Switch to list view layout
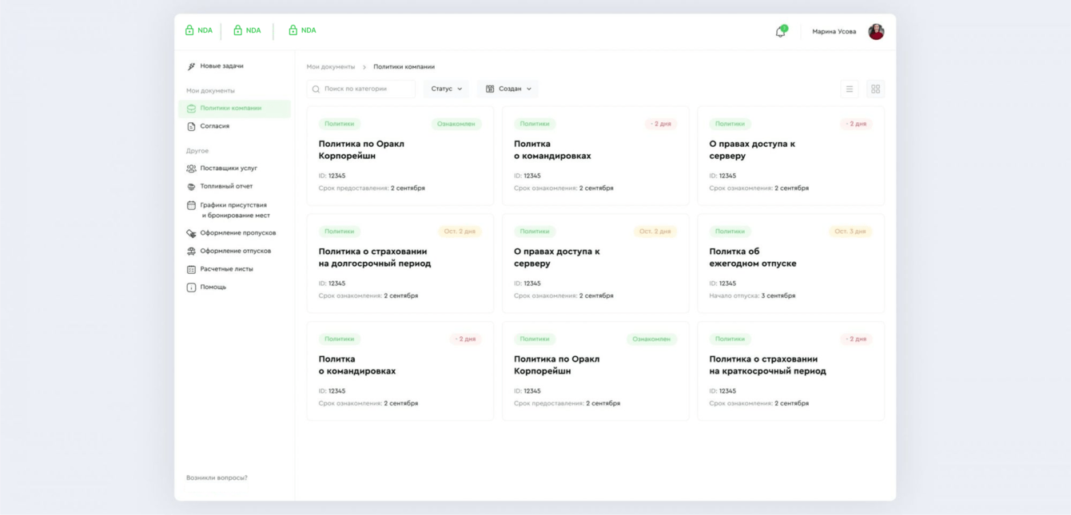Image resolution: width=1071 pixels, height=515 pixels. (850, 89)
